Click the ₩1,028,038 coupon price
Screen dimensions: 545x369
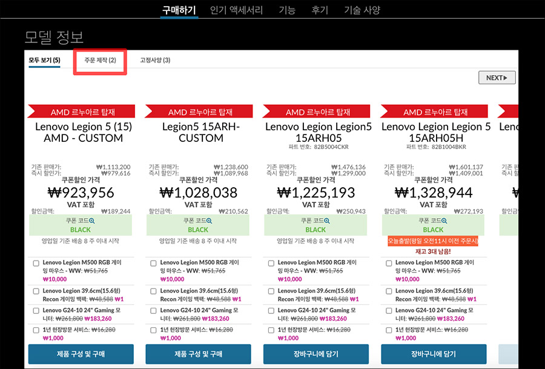click(198, 192)
